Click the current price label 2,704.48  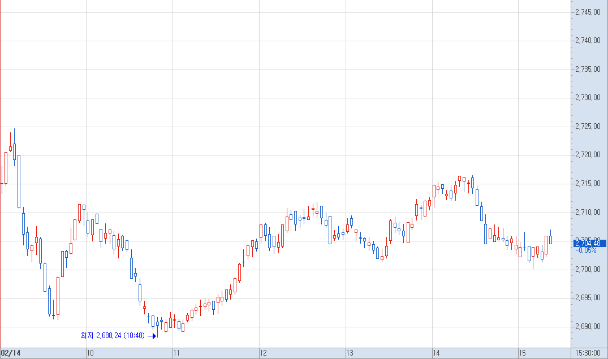(589, 244)
